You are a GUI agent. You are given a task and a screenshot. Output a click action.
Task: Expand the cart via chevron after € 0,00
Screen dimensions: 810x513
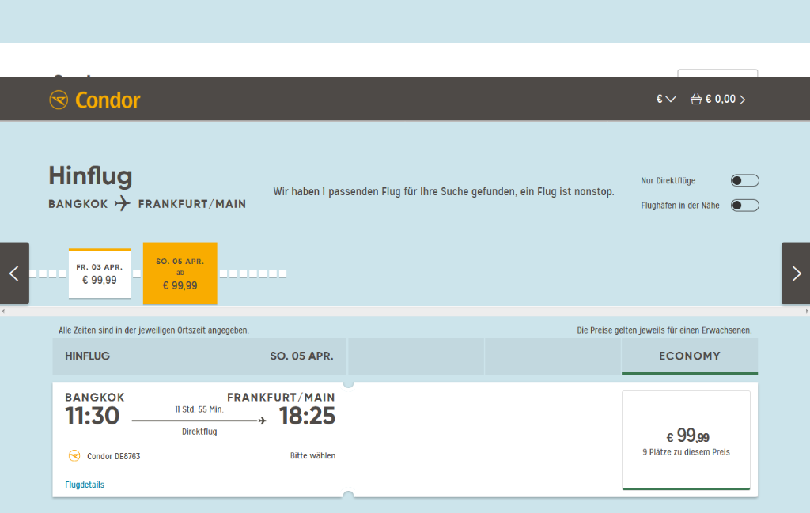[x=742, y=100]
